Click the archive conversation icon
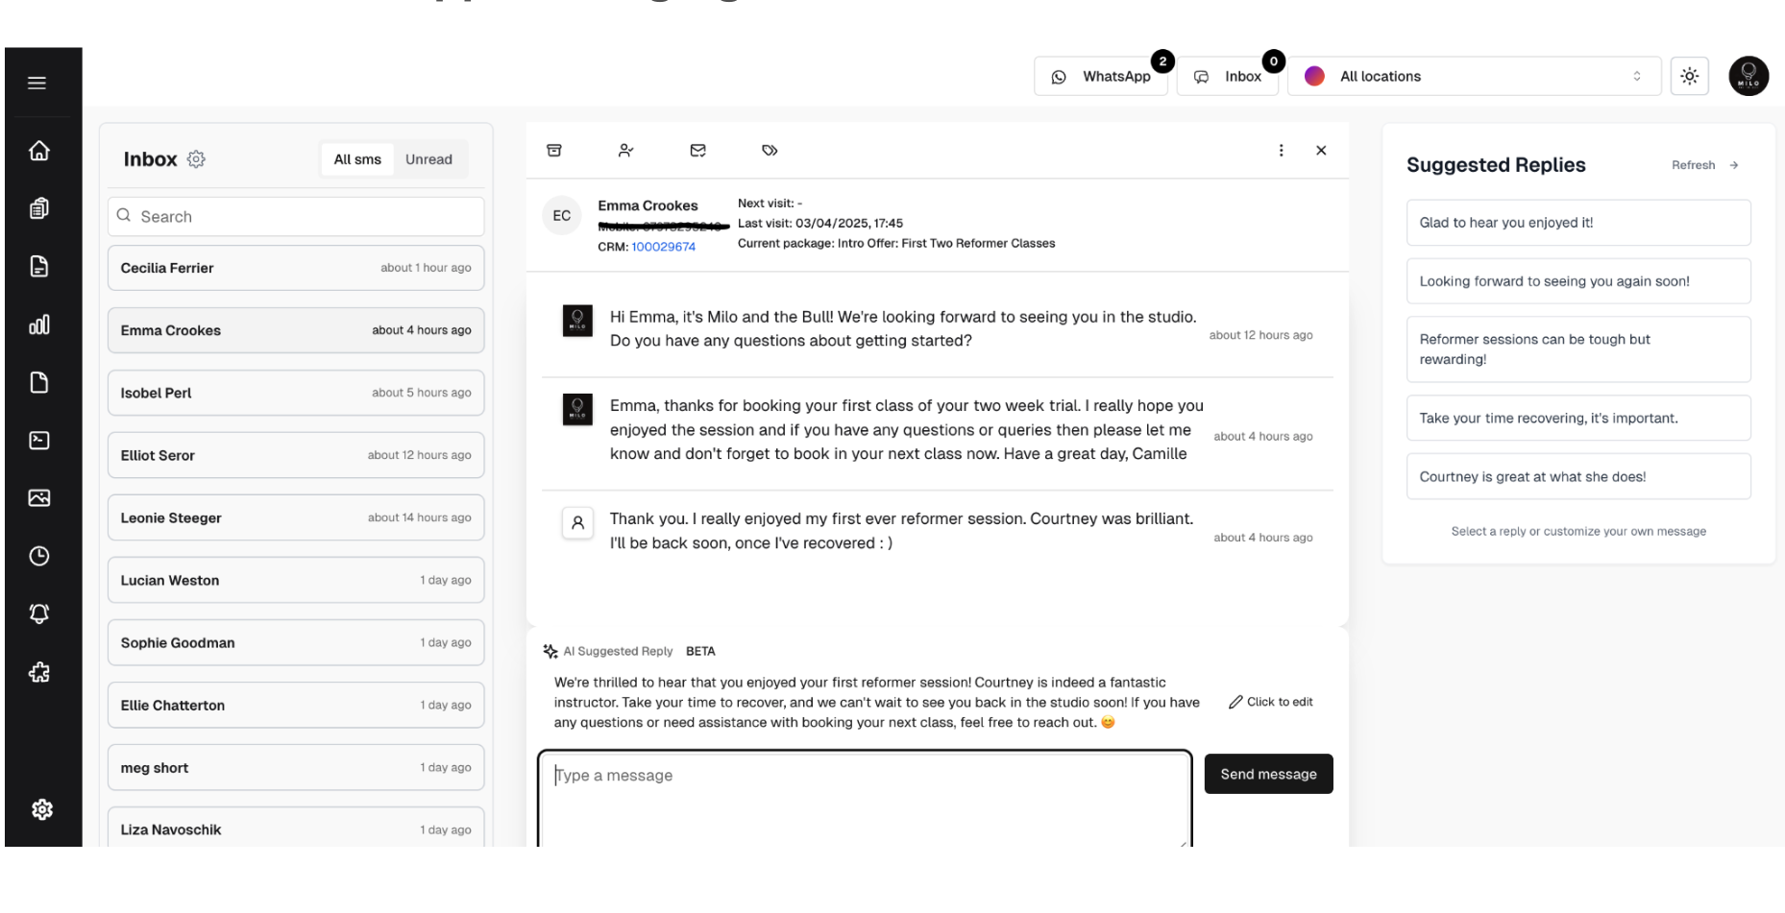This screenshot has height=913, width=1785. [554, 151]
